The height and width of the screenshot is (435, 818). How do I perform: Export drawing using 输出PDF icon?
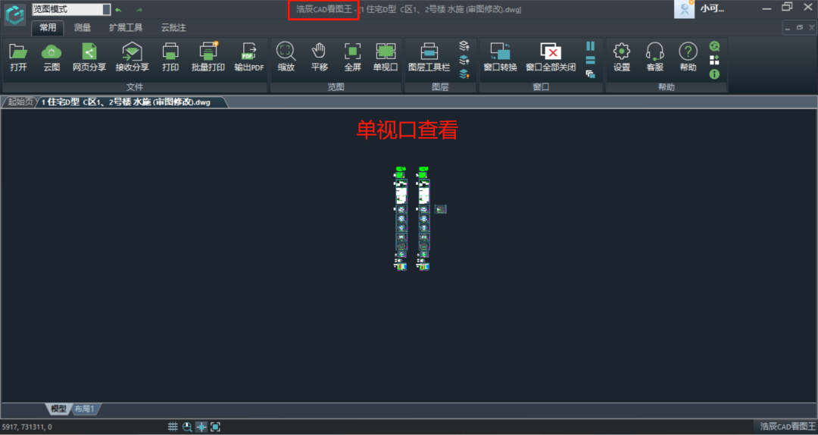pyautogui.click(x=249, y=57)
